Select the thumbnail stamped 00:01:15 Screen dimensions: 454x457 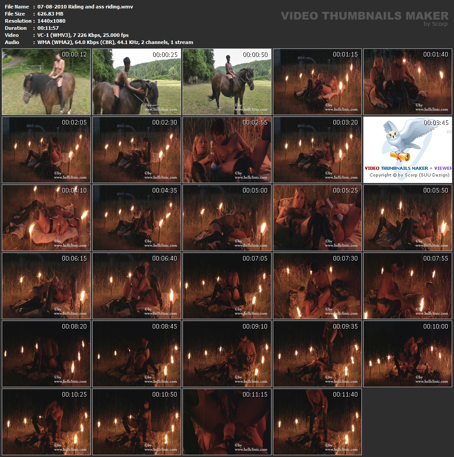[317, 82]
